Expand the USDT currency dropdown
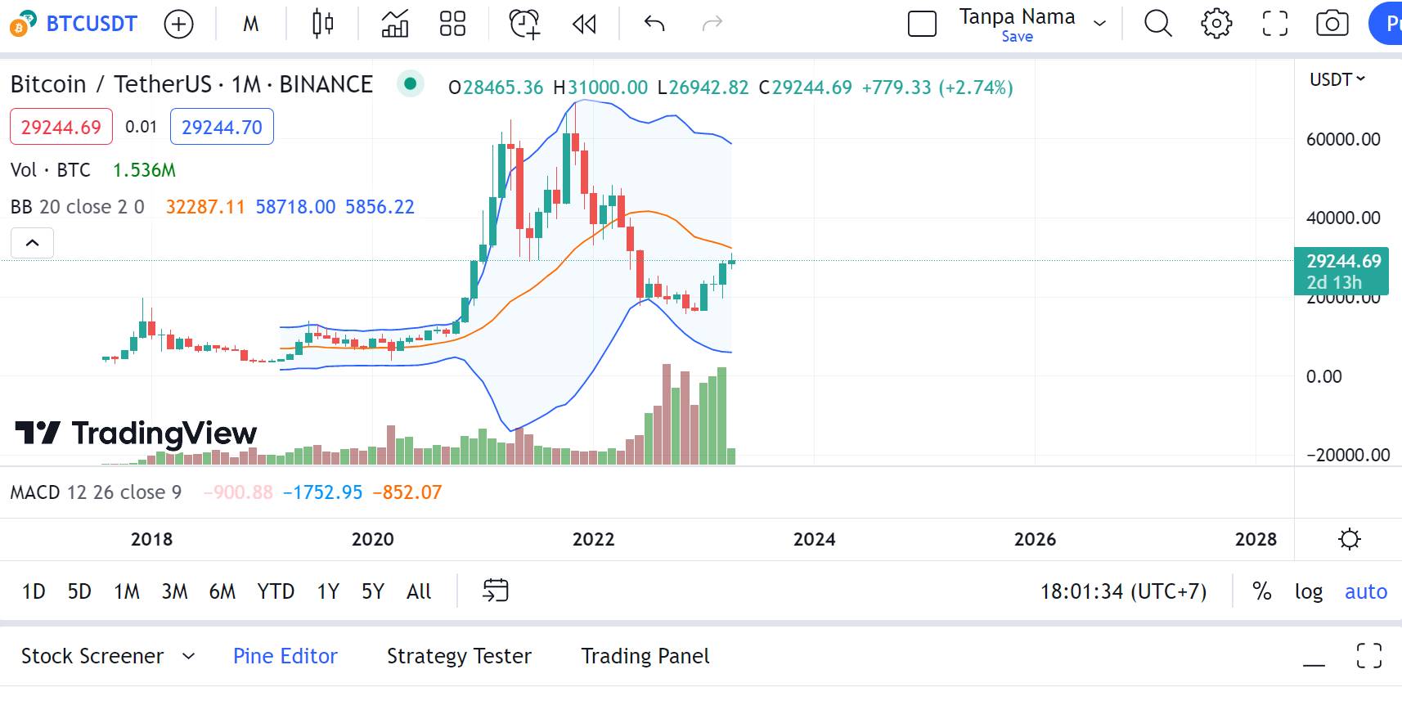This screenshot has height=701, width=1402. click(x=1337, y=79)
